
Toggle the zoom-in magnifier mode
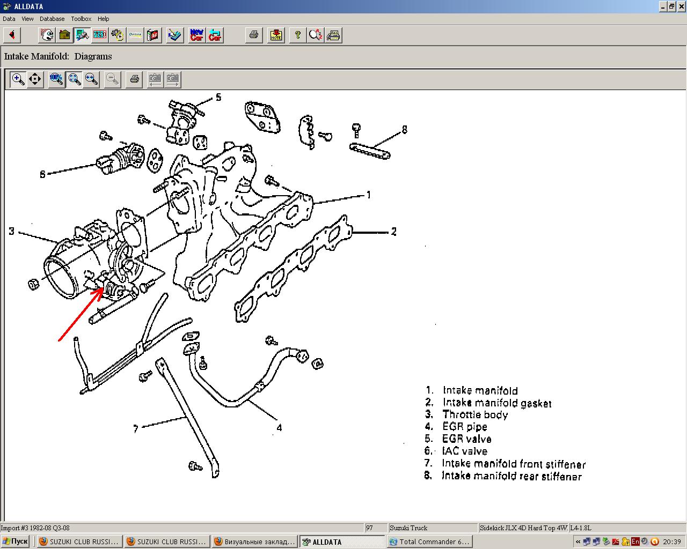click(x=18, y=79)
